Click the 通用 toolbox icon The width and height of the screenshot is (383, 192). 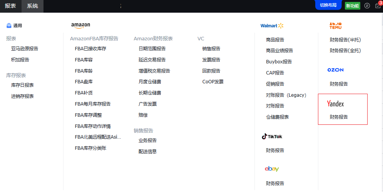click(x=9, y=26)
